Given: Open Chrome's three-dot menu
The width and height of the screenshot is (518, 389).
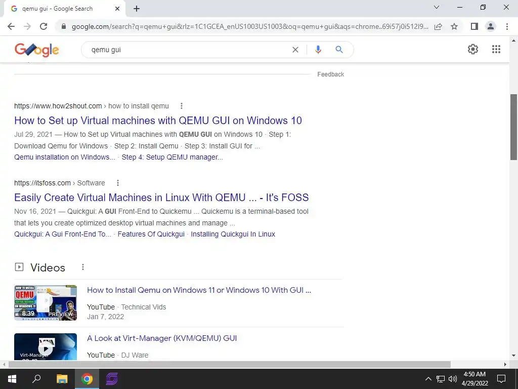Looking at the screenshot, I should coord(507,26).
